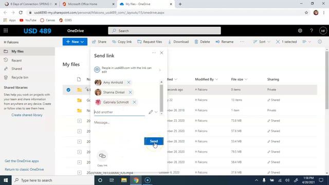Click the OneDrive search box
This screenshot has height=185, width=329.
pyautogui.click(x=164, y=31)
